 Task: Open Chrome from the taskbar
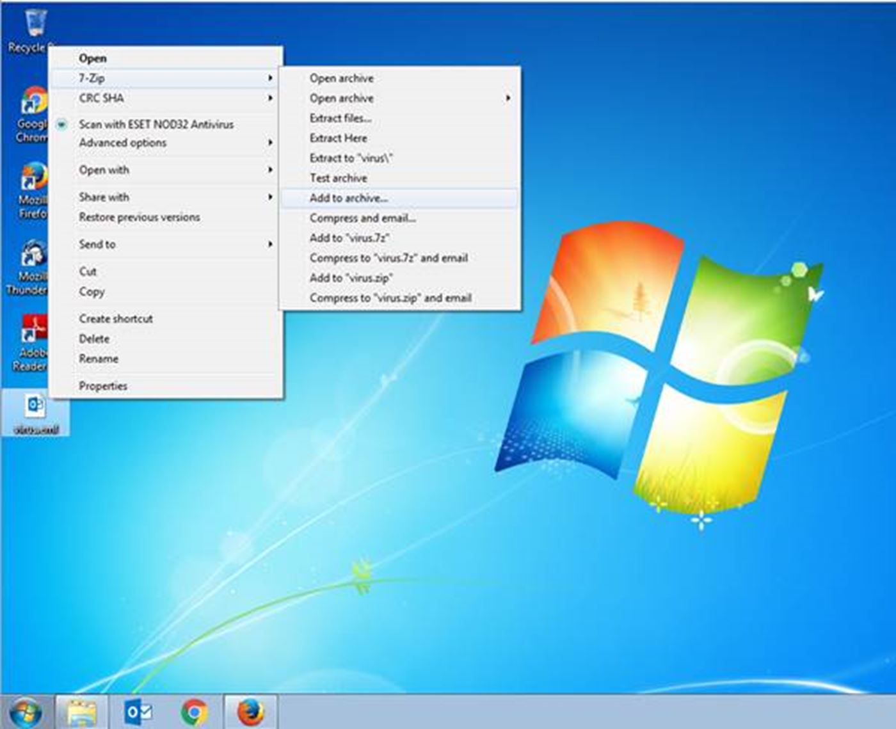tap(194, 712)
